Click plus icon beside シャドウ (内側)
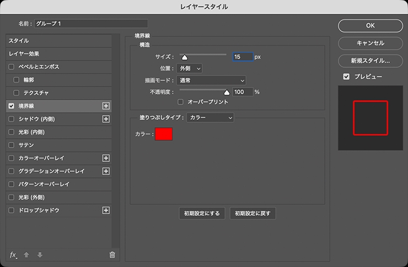The width and height of the screenshot is (408, 267). 106,119
